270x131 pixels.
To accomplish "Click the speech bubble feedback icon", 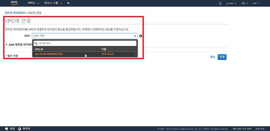I will point(7,129).
